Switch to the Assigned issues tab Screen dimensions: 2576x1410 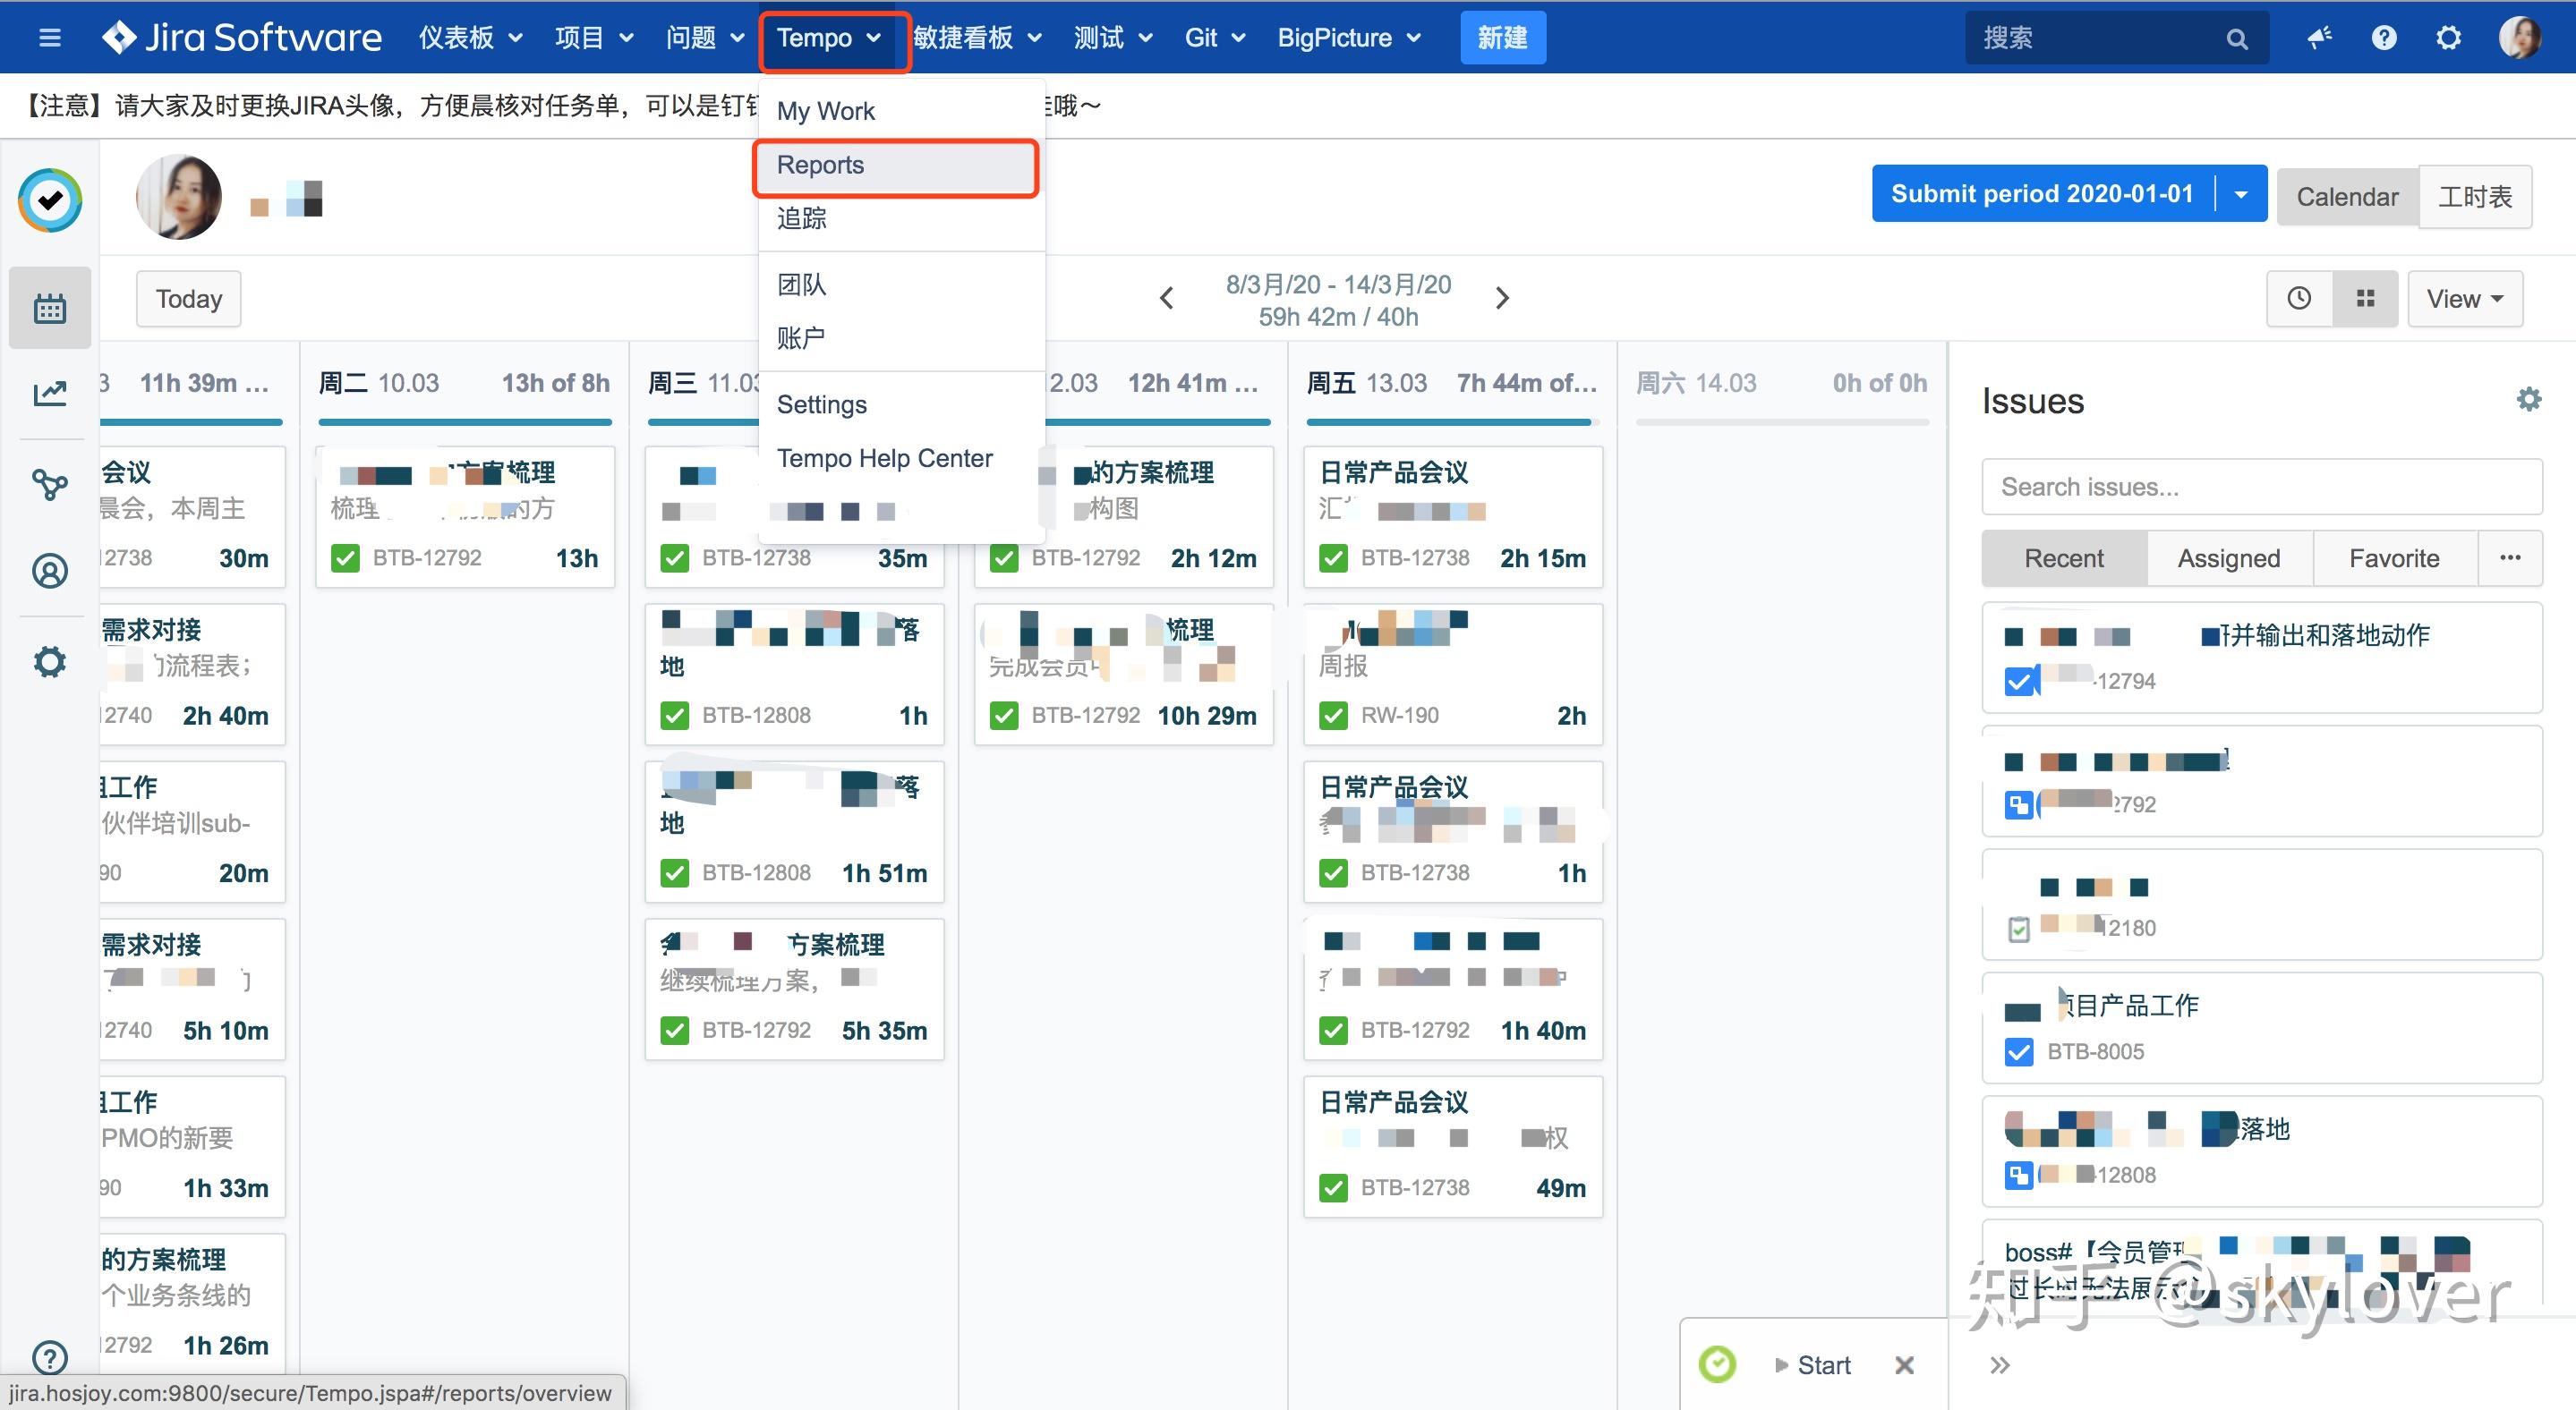point(2228,557)
